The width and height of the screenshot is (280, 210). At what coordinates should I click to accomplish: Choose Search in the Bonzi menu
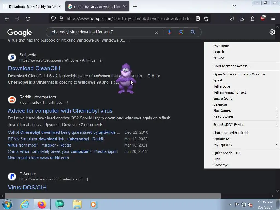pos(218,52)
